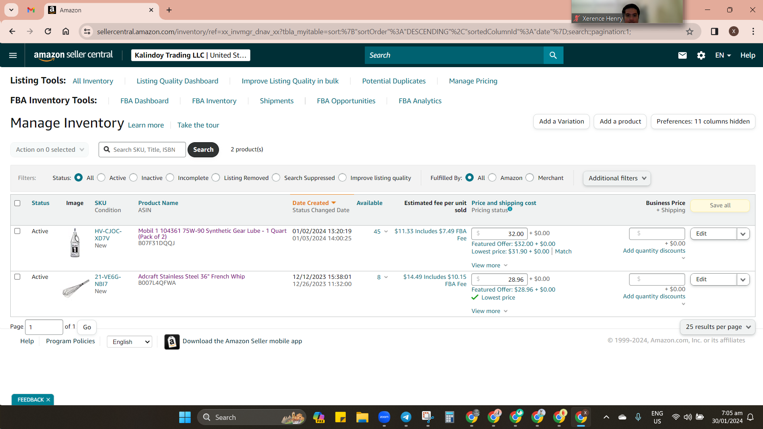Filter by Fulfilled By Amazon

[492, 178]
